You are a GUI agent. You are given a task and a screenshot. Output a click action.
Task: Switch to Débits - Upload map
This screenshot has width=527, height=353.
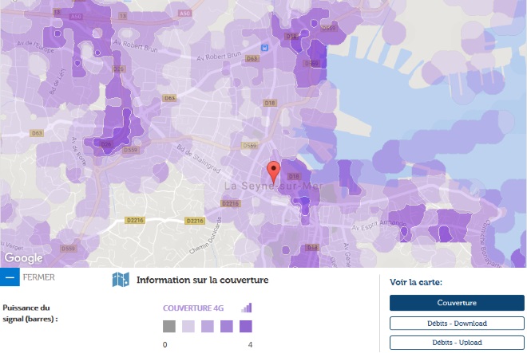click(x=457, y=343)
